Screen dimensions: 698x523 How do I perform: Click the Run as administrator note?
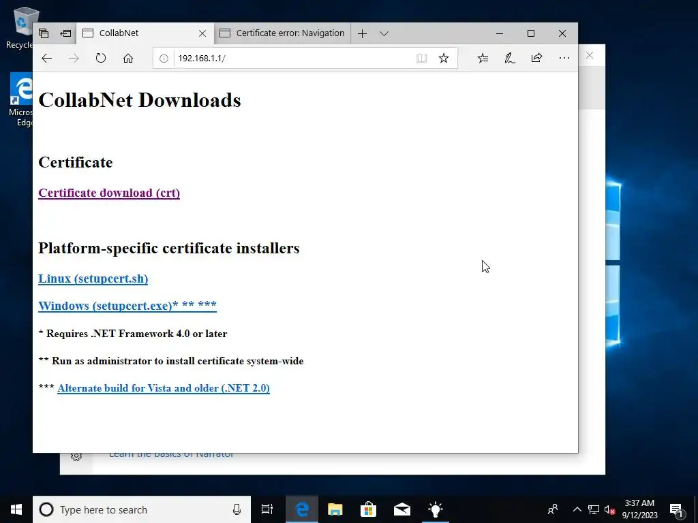[171, 361]
